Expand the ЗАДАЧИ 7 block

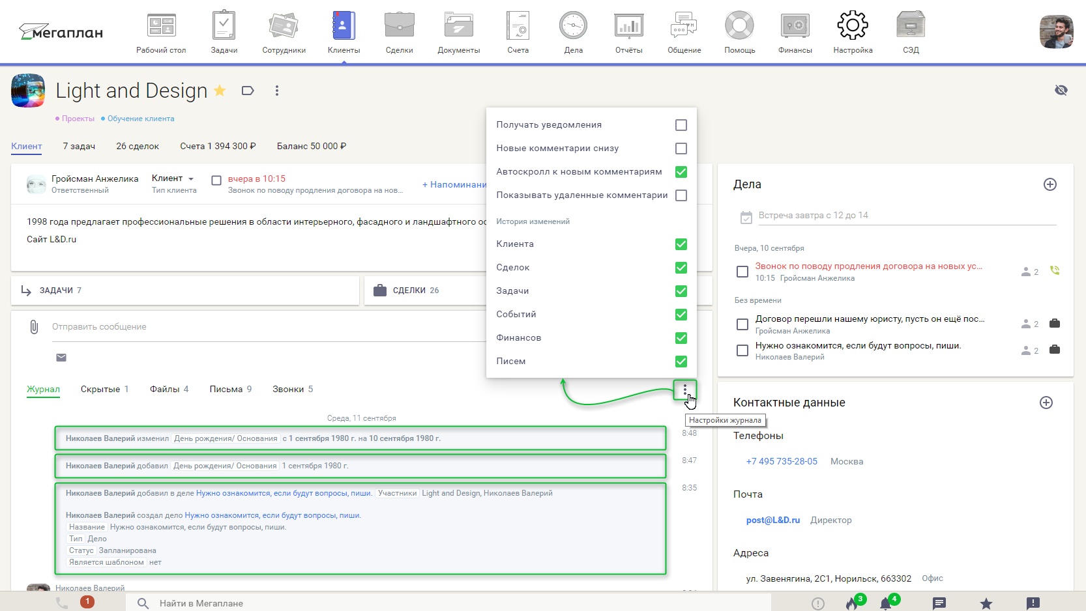[185, 291]
